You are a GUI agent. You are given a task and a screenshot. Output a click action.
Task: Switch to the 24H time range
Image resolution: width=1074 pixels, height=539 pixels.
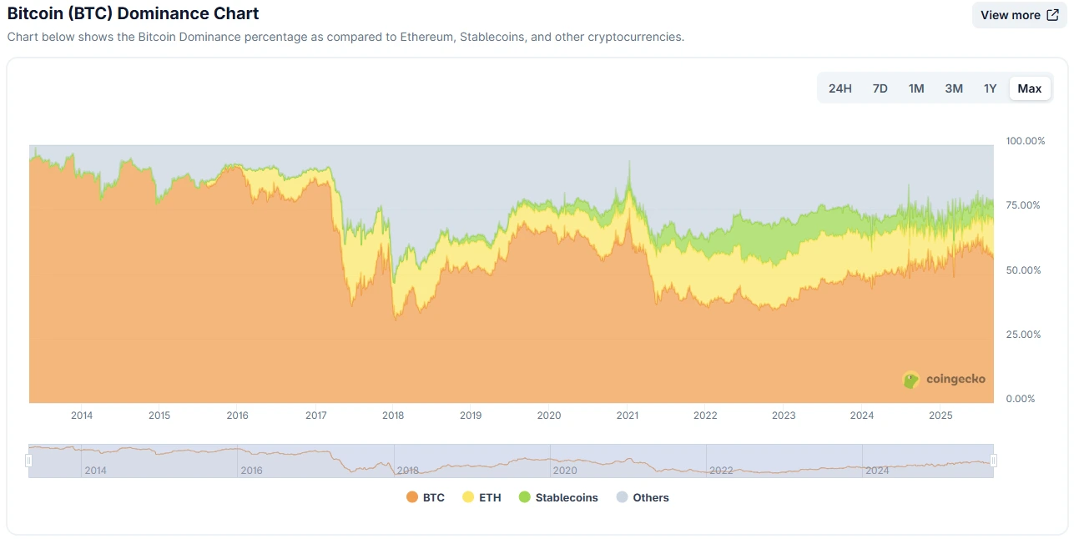point(840,88)
